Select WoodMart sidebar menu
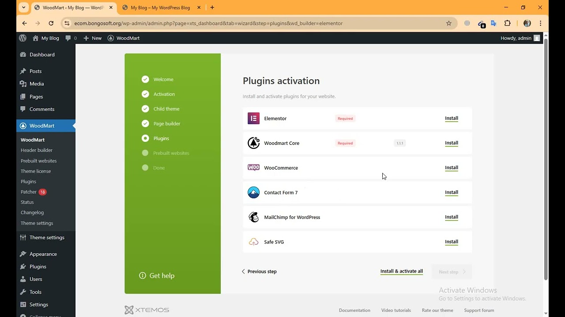Screen dimensions: 565x317 tap(46, 126)
